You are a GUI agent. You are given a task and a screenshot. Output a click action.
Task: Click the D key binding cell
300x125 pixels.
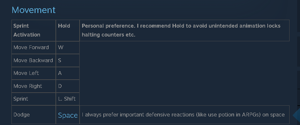coord(68,86)
